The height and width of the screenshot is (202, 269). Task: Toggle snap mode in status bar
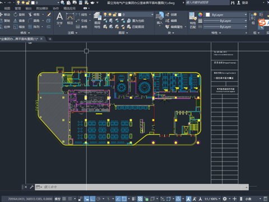(x=70, y=199)
